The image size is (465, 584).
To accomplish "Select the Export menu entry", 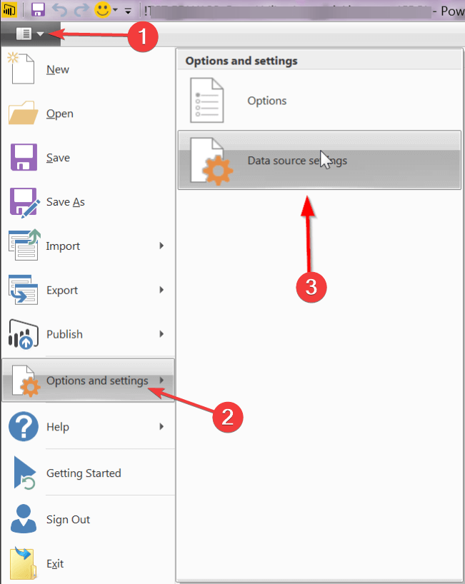I will coord(89,290).
